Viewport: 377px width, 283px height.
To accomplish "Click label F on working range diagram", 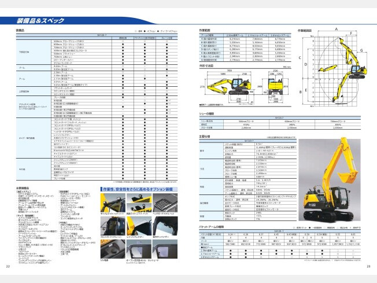I will pos(351,34).
